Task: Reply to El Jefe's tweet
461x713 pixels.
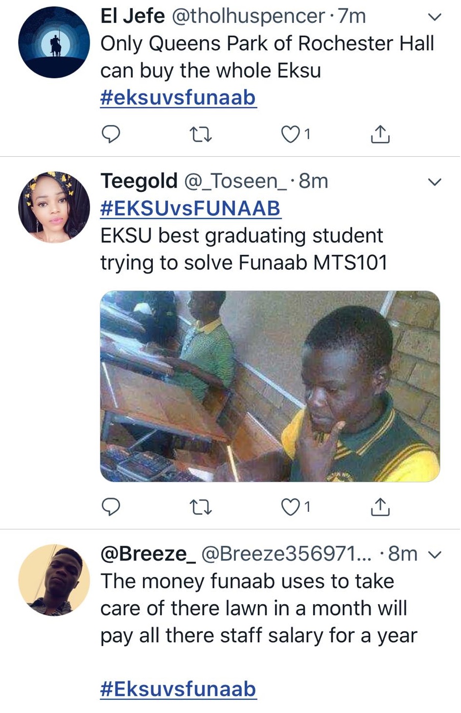Action: pyautogui.click(x=111, y=133)
